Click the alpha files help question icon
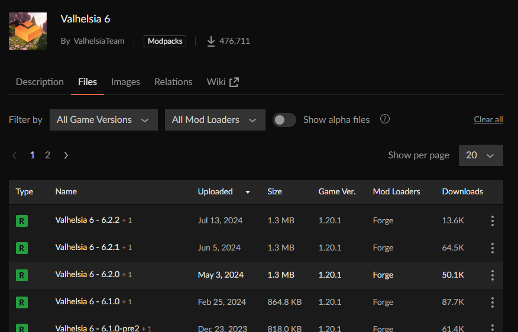 tap(385, 119)
